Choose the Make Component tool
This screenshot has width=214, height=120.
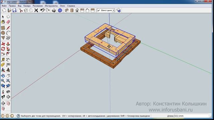click(x=8, y=17)
